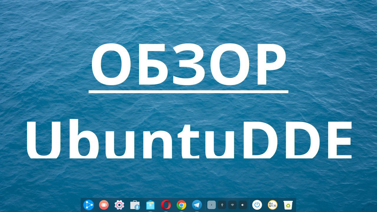
Task: Launch the Opera browser
Action: pyautogui.click(x=166, y=205)
